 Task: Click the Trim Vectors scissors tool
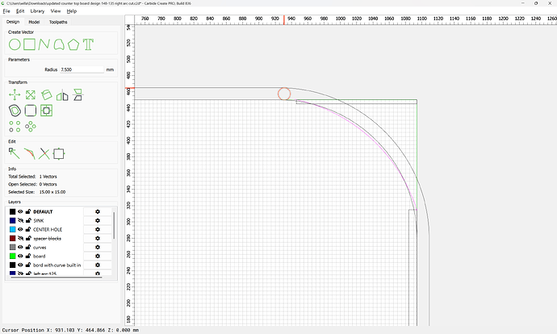pyautogui.click(x=44, y=152)
